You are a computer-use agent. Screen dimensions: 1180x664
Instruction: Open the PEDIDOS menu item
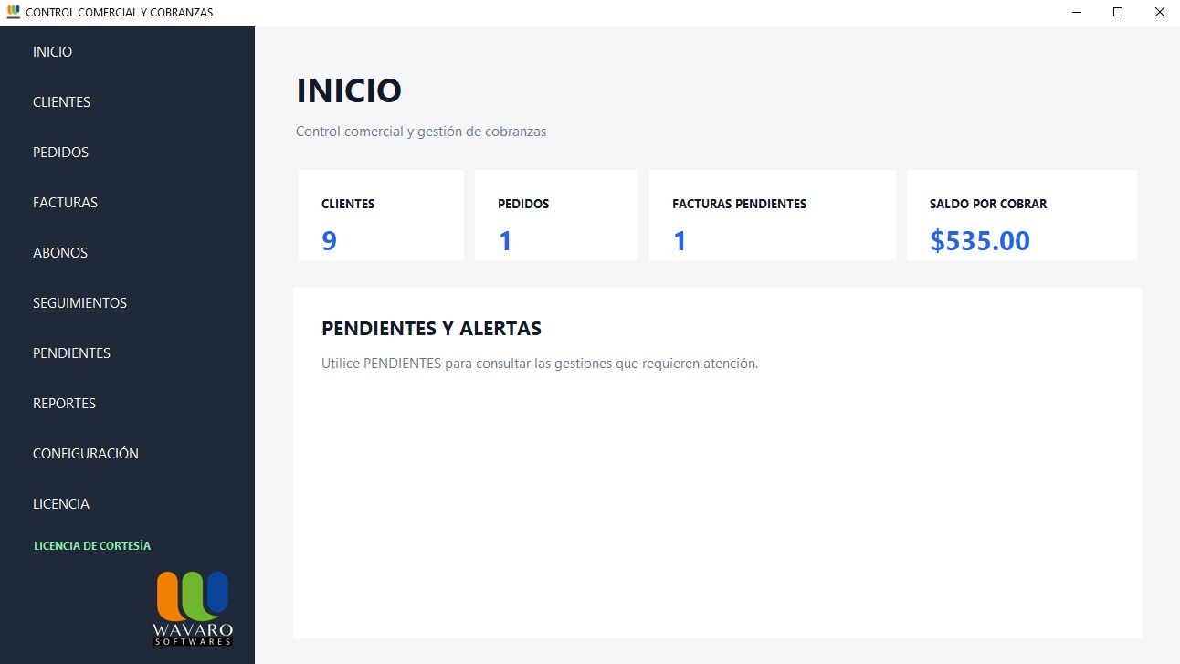point(60,153)
